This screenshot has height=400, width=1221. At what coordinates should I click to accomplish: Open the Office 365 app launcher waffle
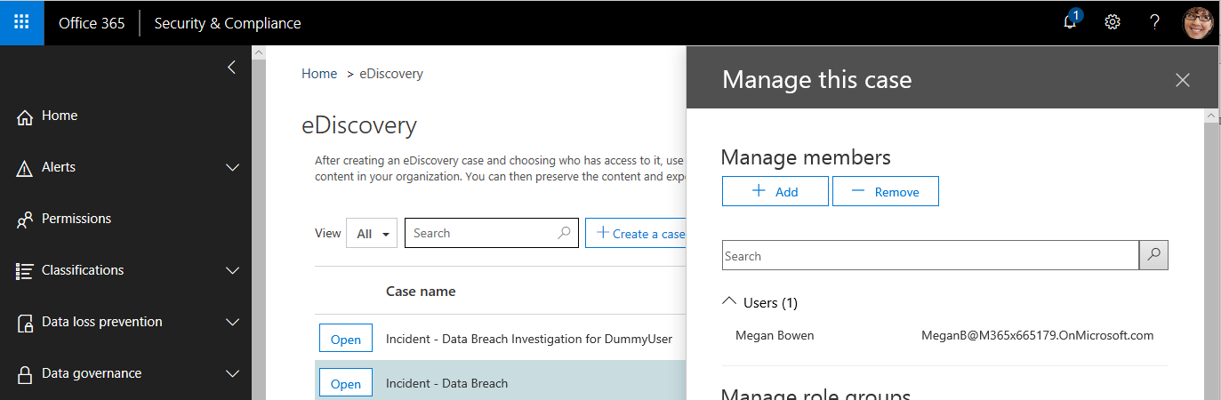click(x=22, y=22)
